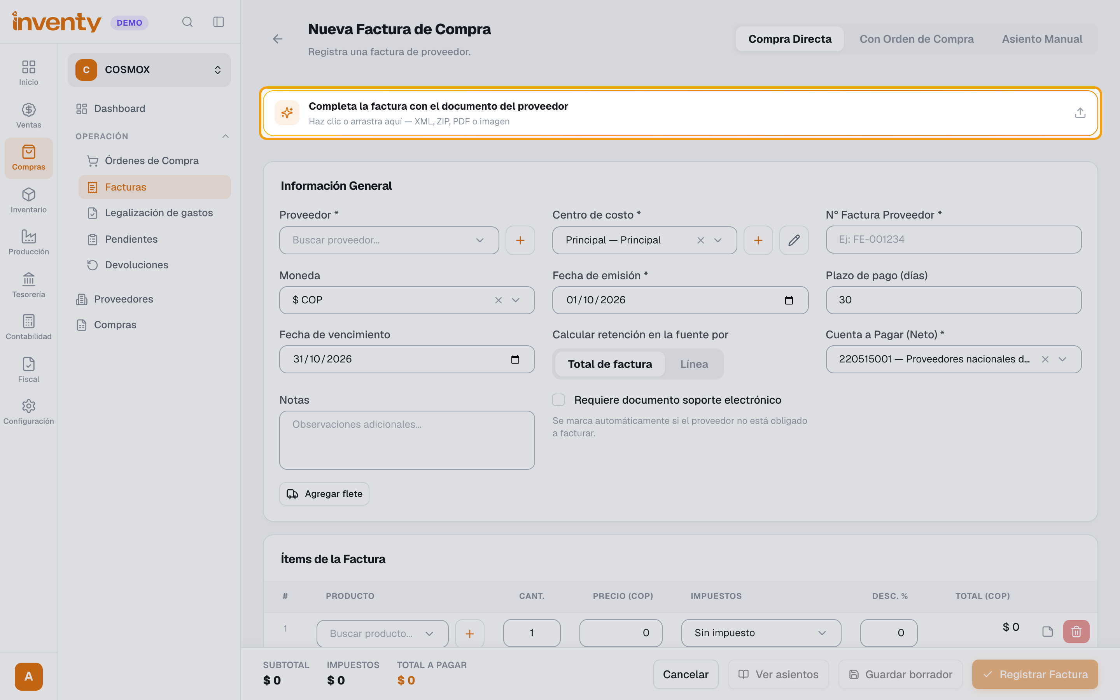Expand the Moneda COP dropdown chevron
Viewport: 1120px width, 700px height.
[x=516, y=300]
